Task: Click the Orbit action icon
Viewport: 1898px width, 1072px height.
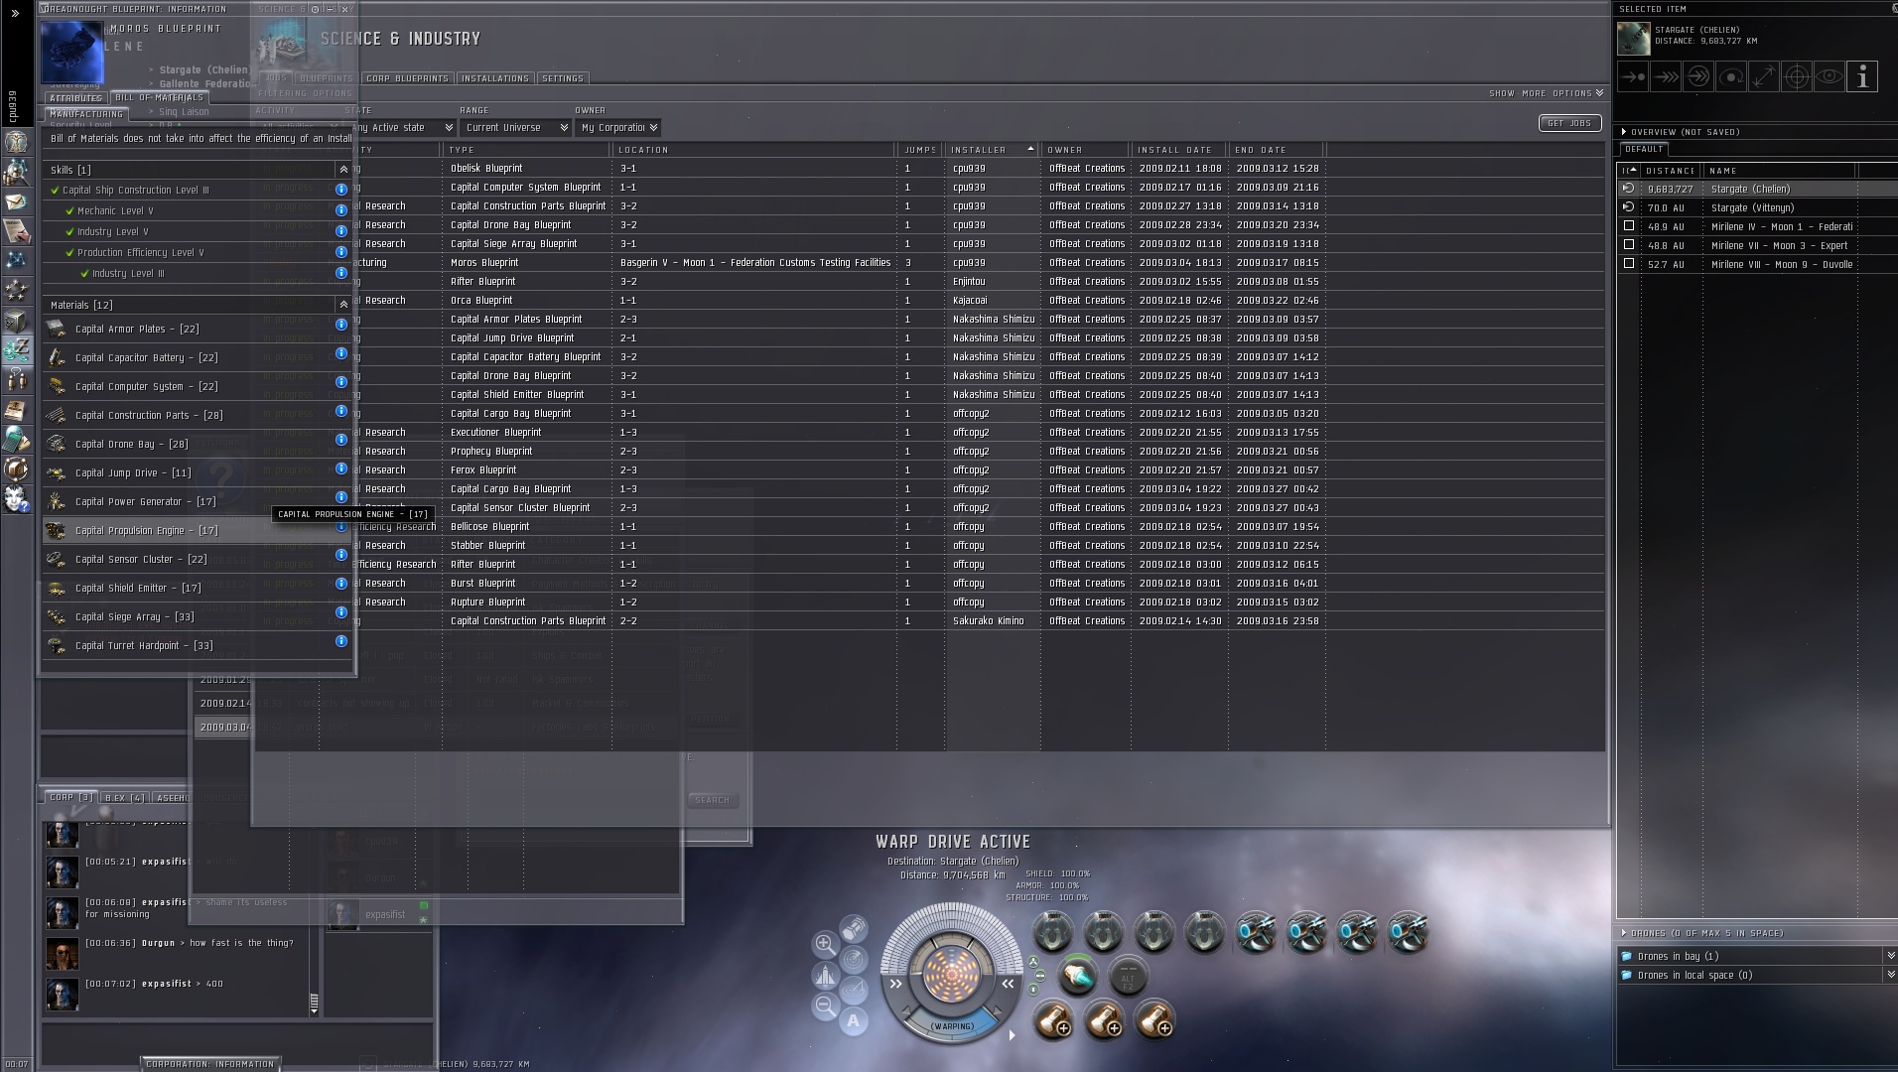Action: click(1731, 76)
